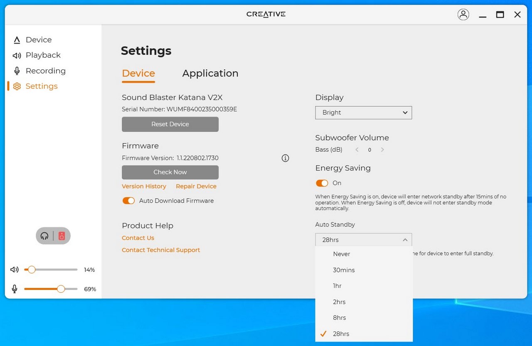Click Check Now firmware button
The image size is (532, 346).
click(x=170, y=172)
